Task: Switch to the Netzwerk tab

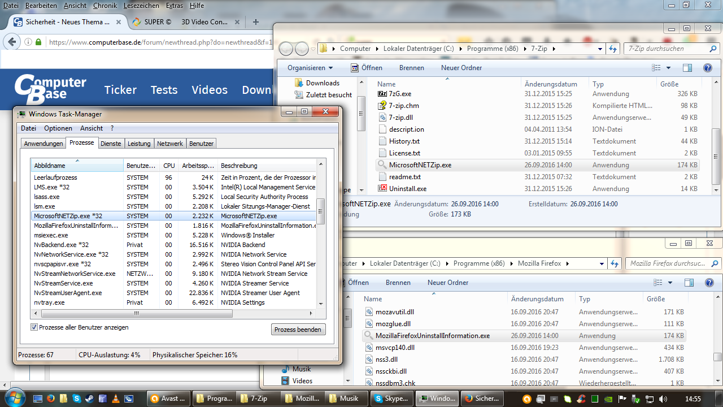Action: tap(170, 144)
